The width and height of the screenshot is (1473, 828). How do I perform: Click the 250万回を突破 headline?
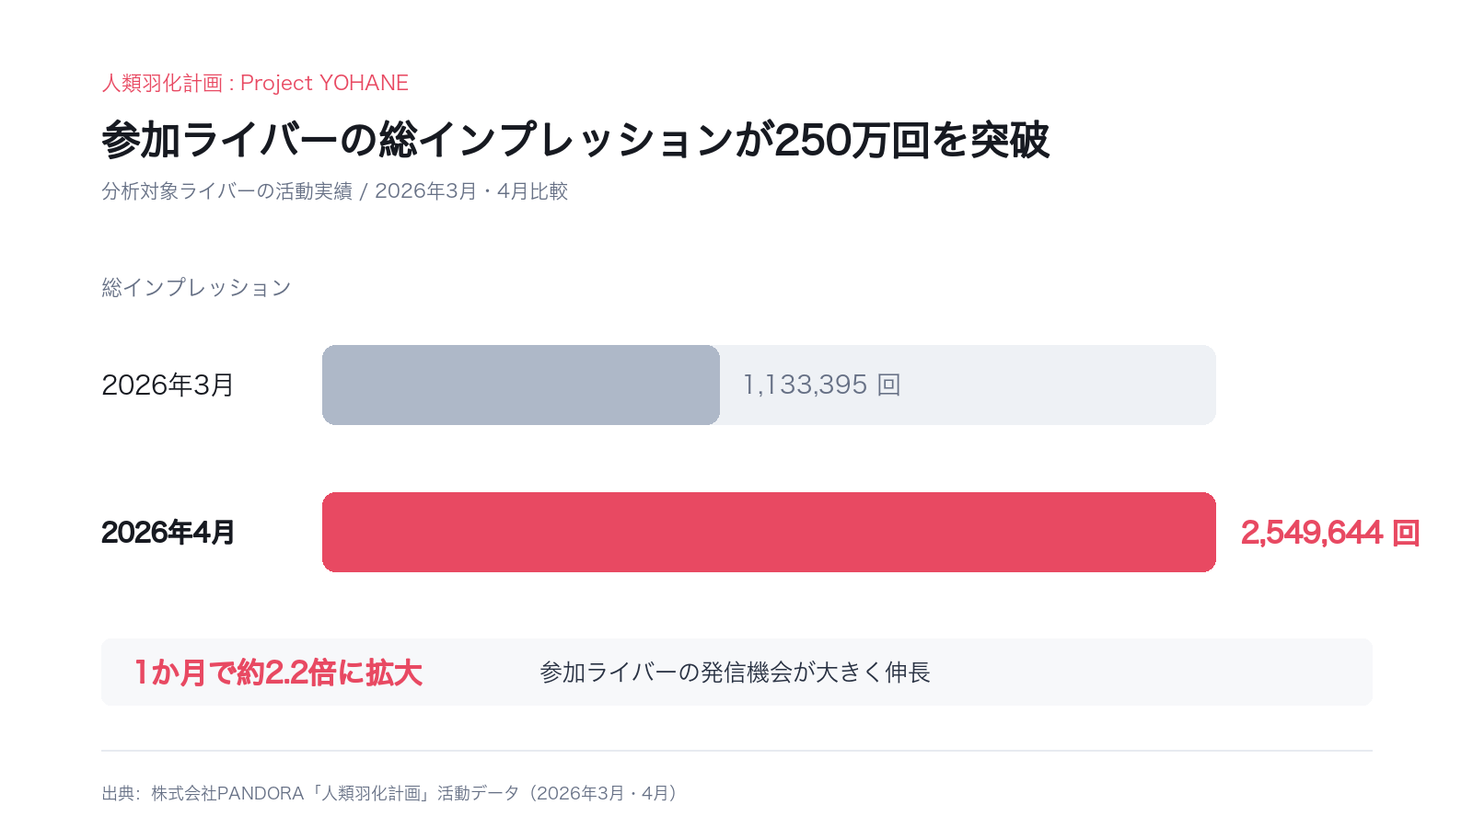tap(911, 140)
